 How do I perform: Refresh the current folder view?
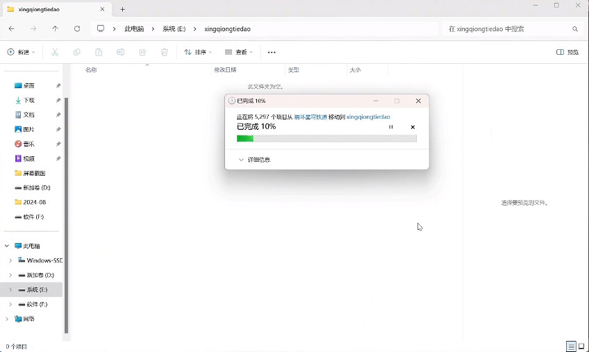click(x=77, y=29)
